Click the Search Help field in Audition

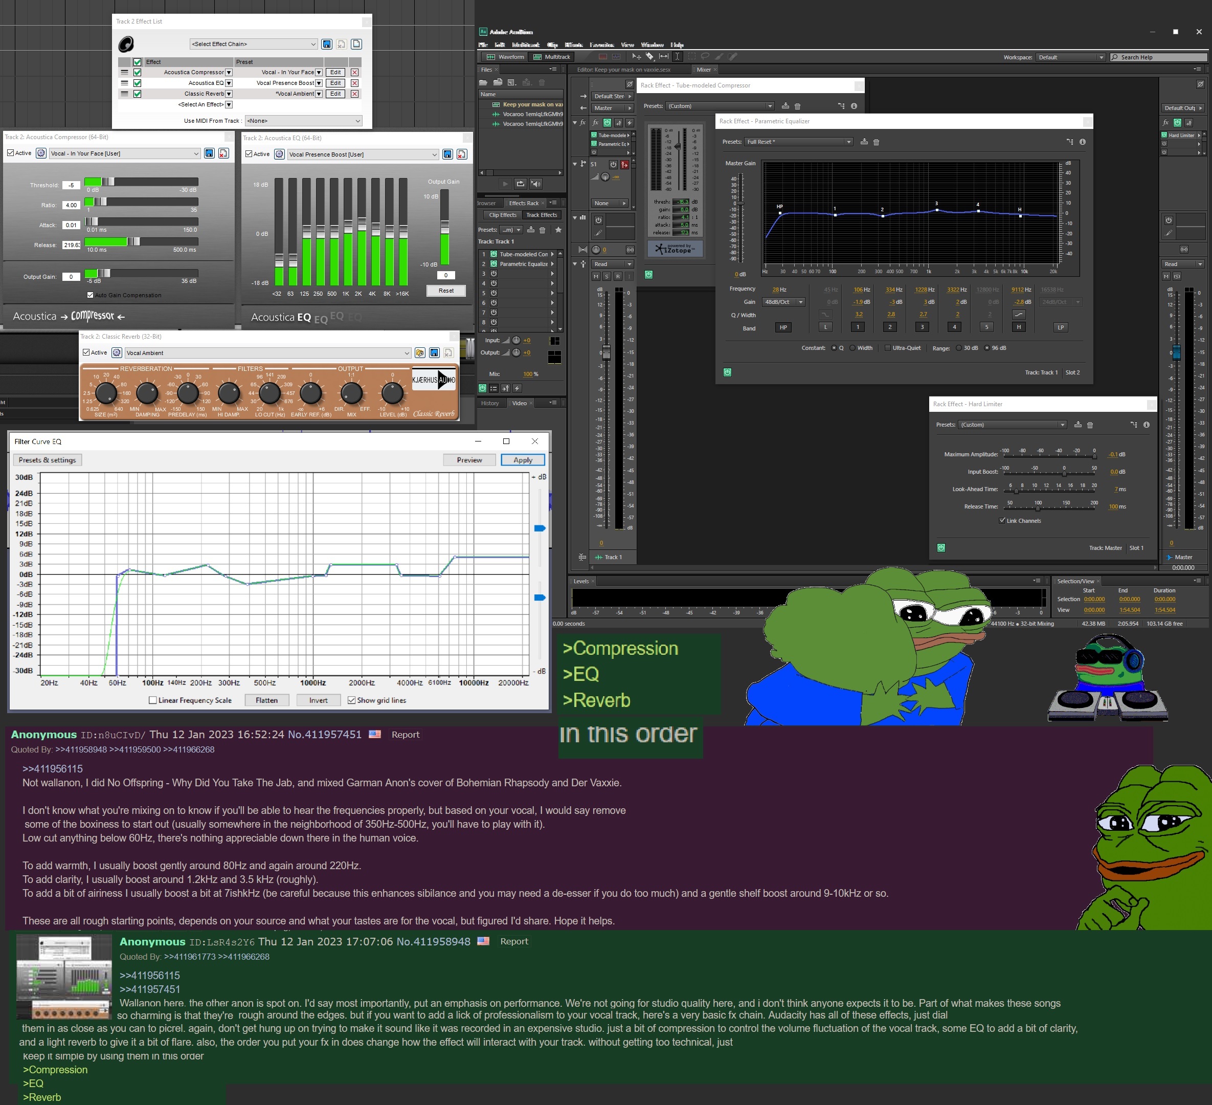1158,57
